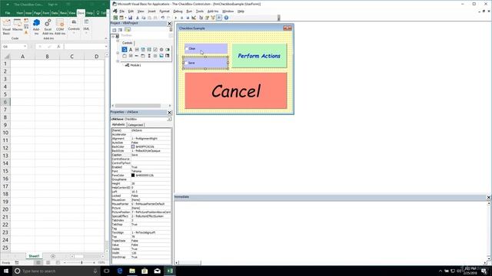The height and width of the screenshot is (276, 492).
Task: Open the VBA Debug menu
Action: [178, 11]
